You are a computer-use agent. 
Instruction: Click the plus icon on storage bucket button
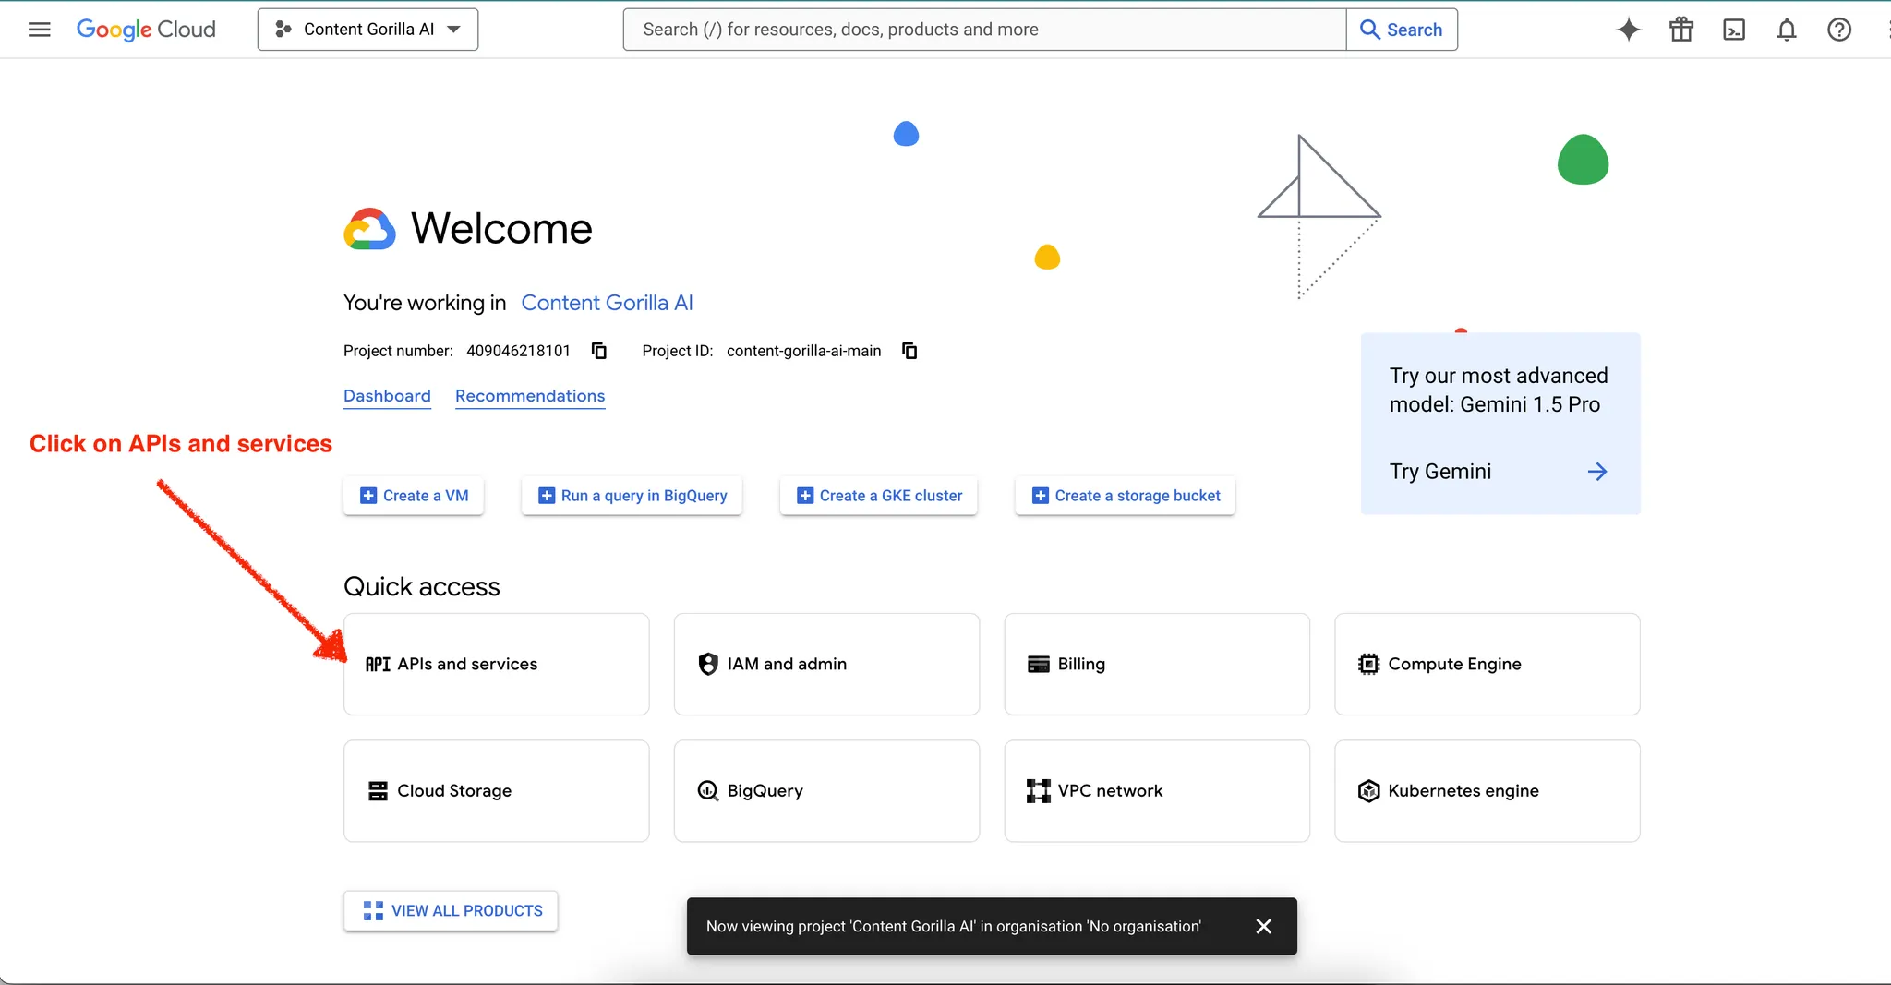pos(1041,496)
